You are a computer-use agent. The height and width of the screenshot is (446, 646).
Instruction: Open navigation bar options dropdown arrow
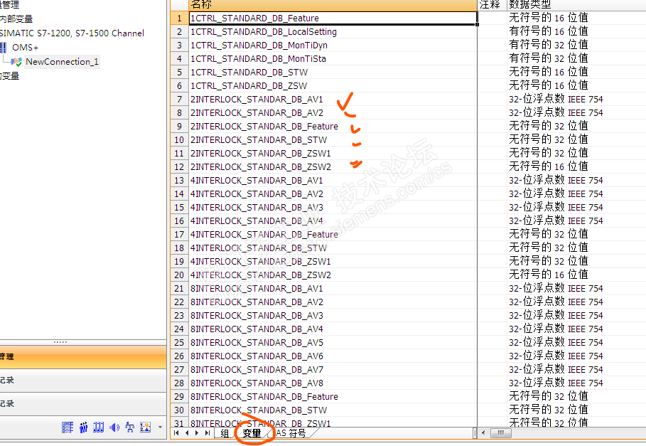tap(160, 428)
